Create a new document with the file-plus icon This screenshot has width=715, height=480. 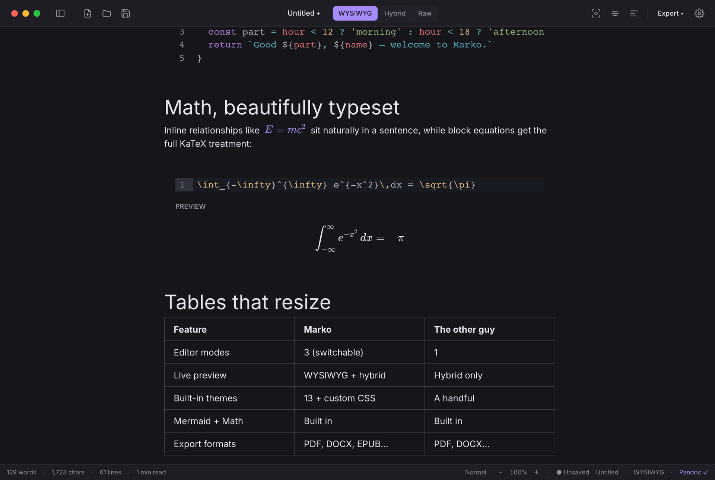pyautogui.click(x=88, y=13)
